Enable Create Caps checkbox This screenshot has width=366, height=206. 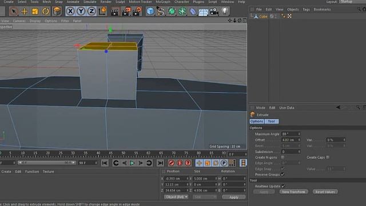click(328, 157)
